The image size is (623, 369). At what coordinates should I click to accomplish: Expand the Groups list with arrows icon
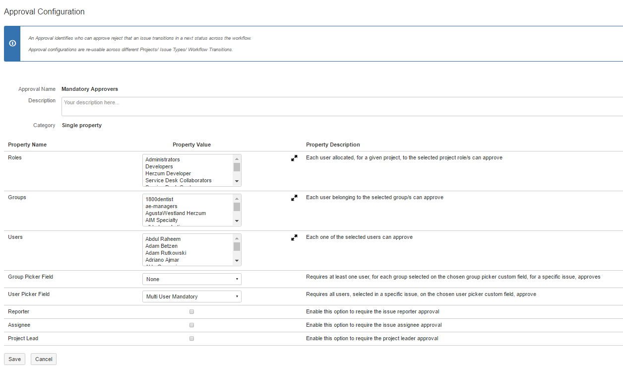point(294,198)
